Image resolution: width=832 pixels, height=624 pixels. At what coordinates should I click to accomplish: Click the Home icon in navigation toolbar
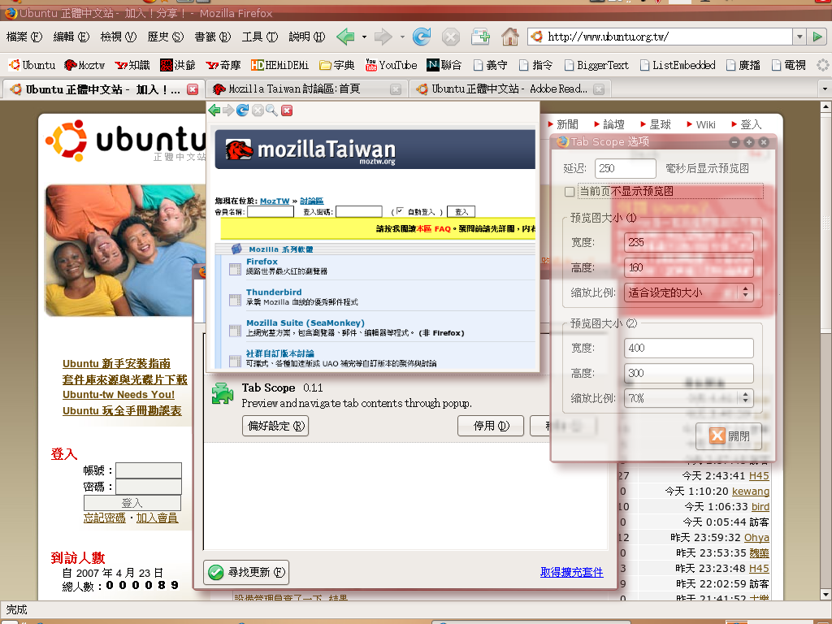coord(510,37)
